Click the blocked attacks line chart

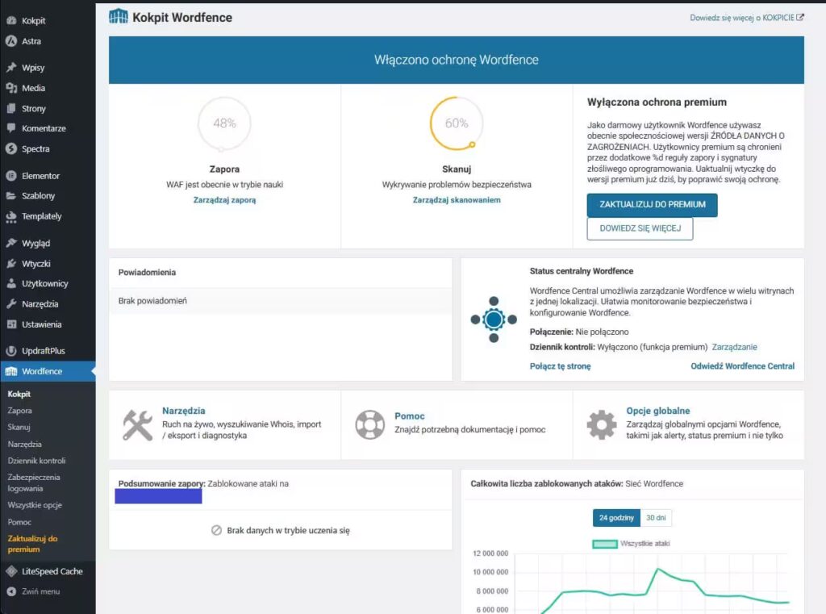[x=652, y=583]
